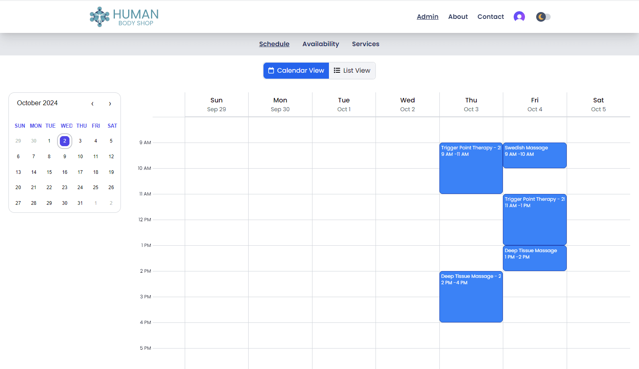Open the Availability tab
This screenshot has height=369, width=639.
[x=321, y=44]
